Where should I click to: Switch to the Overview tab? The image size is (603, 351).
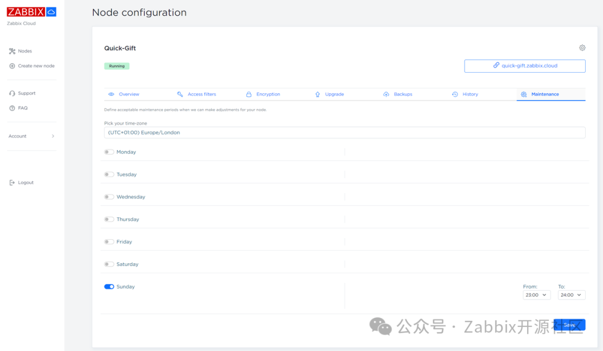pos(129,94)
